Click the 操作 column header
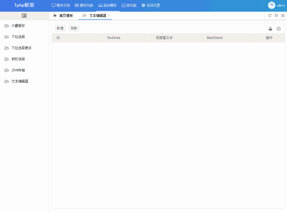The width and height of the screenshot is (287, 212). click(269, 38)
